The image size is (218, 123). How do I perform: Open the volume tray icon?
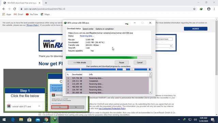tap(195, 120)
